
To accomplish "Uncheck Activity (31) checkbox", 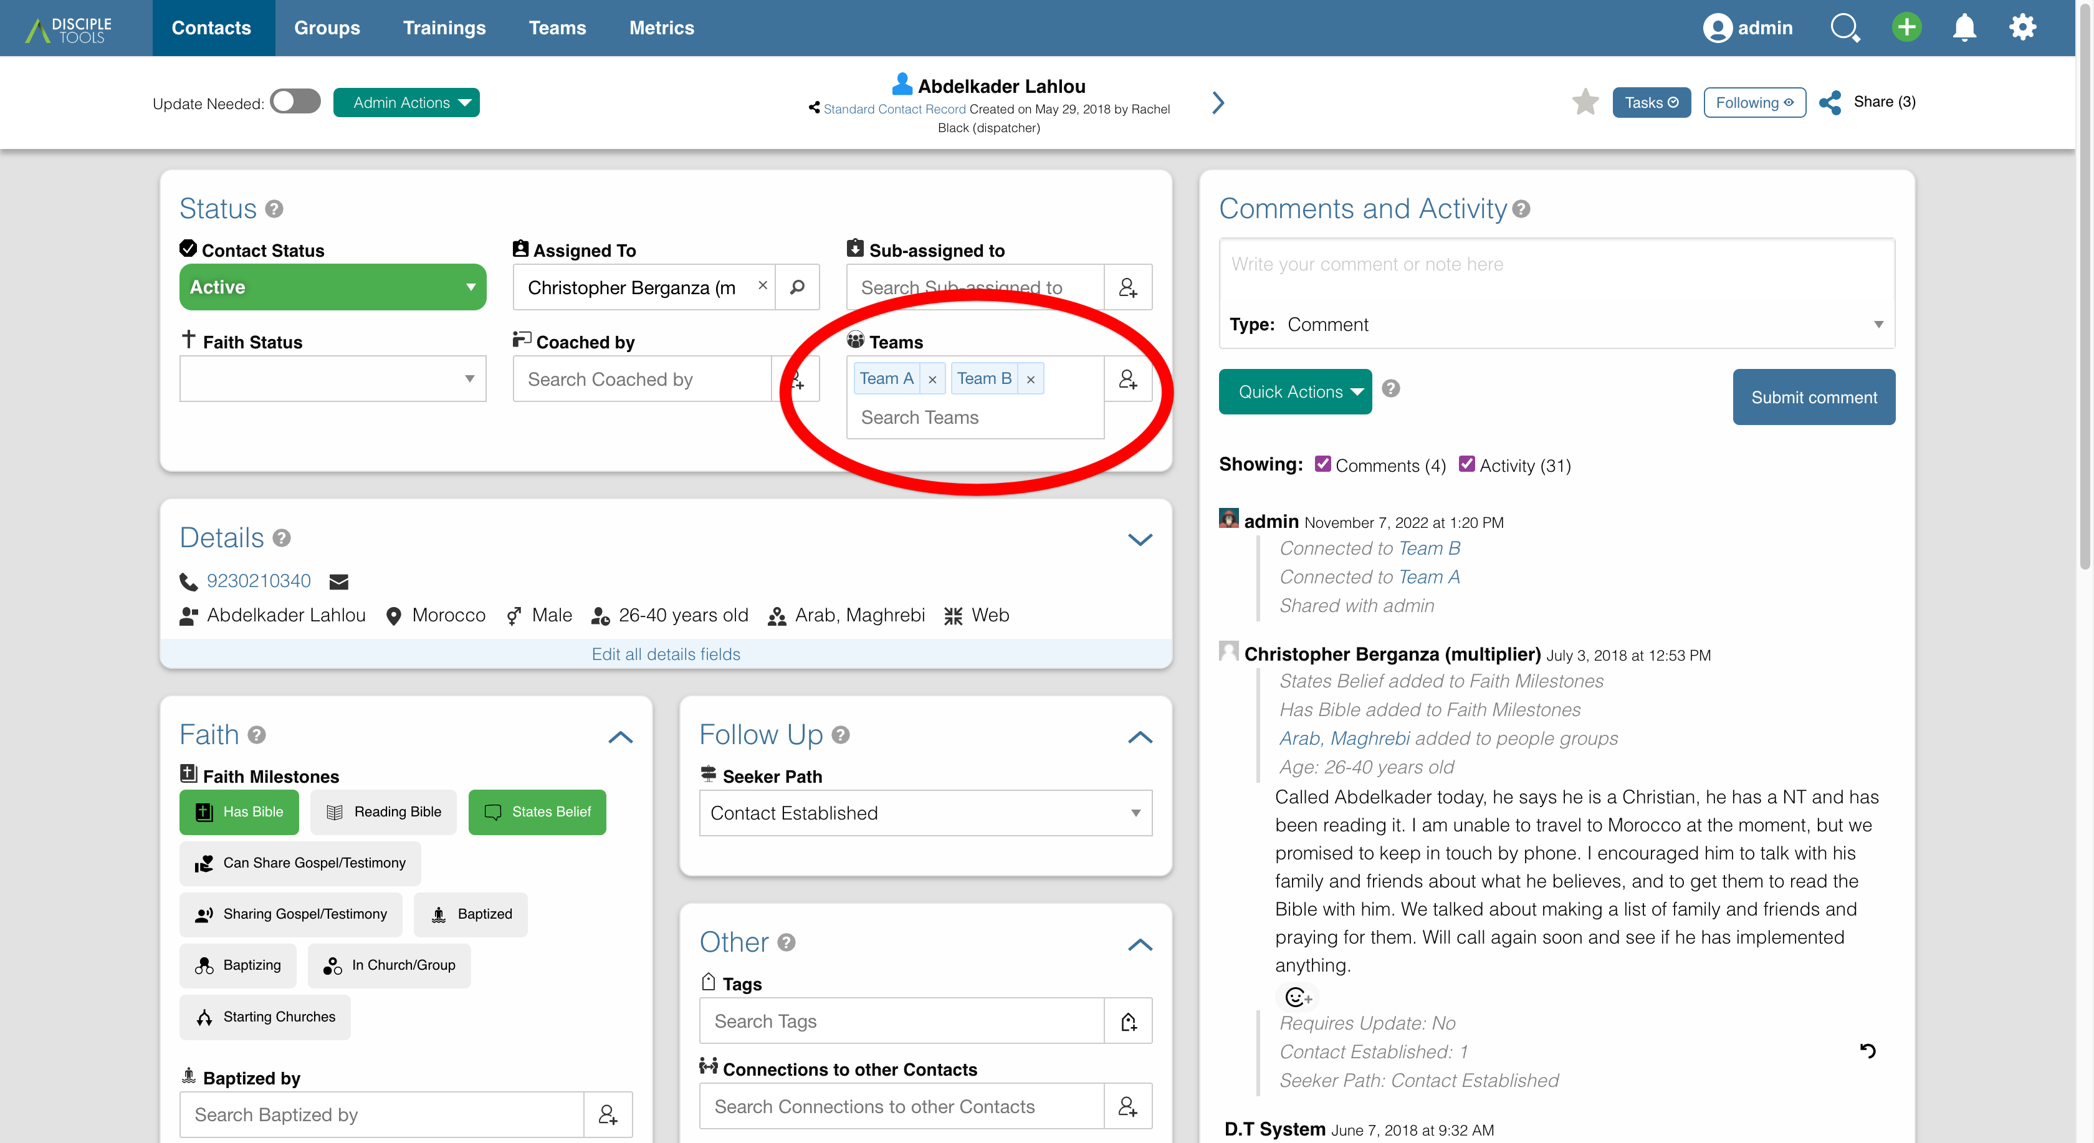I will tap(1466, 464).
